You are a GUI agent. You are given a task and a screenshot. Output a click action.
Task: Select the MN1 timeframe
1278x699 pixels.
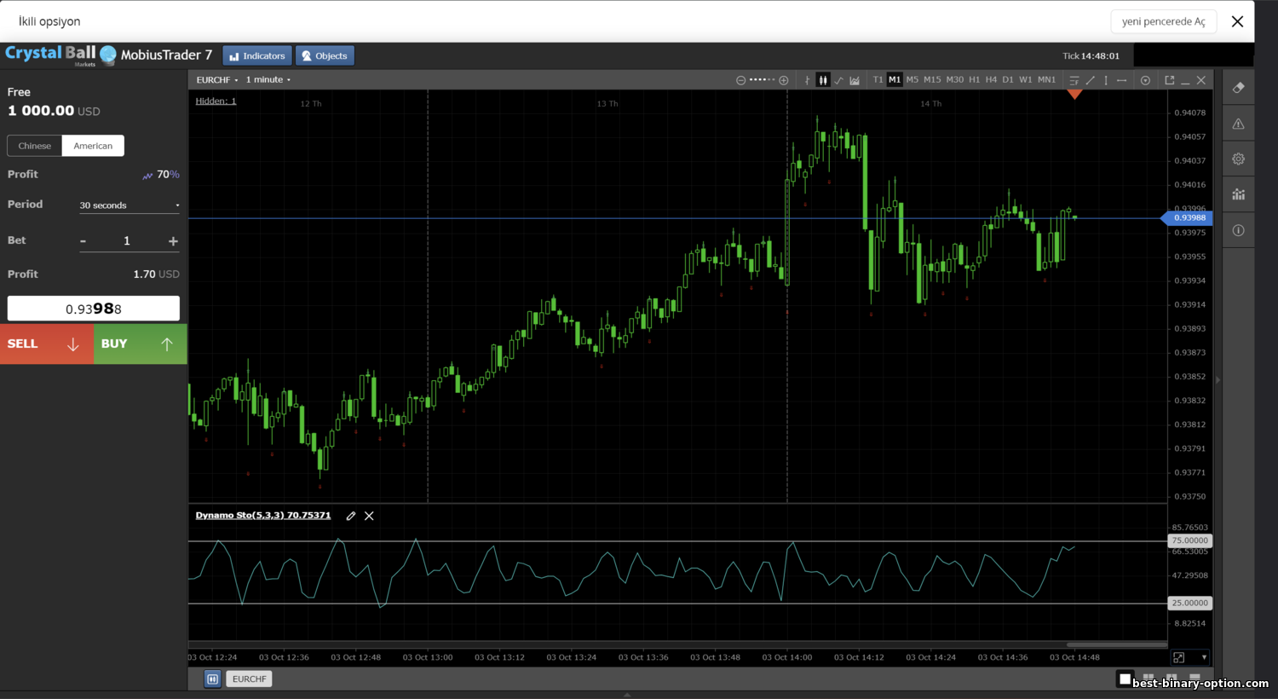point(1046,80)
